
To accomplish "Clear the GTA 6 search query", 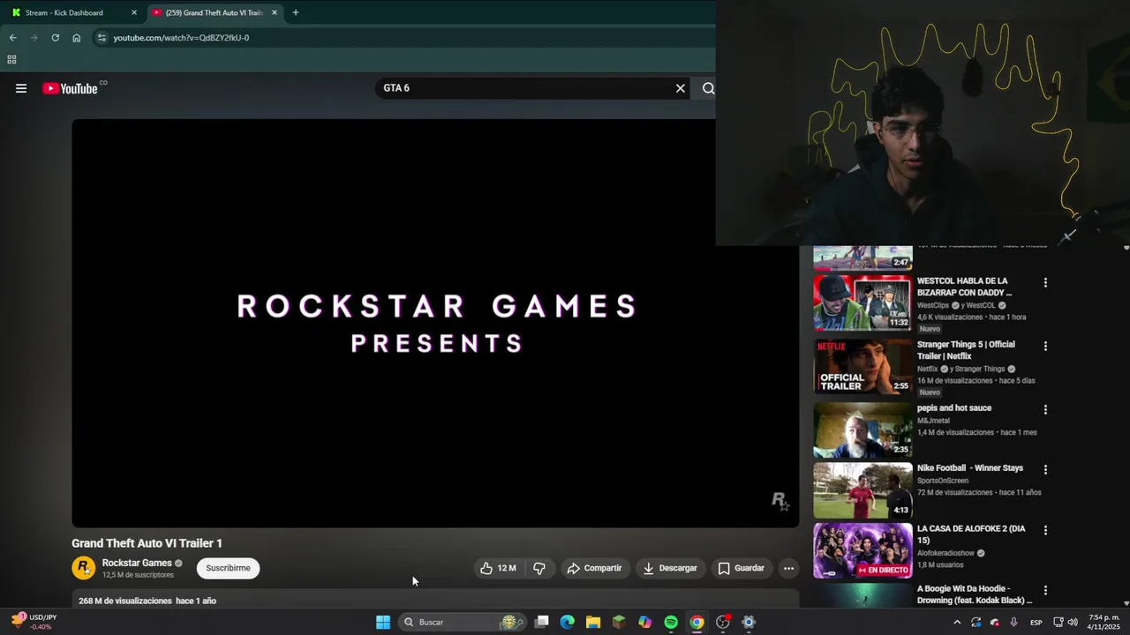I will tap(681, 88).
